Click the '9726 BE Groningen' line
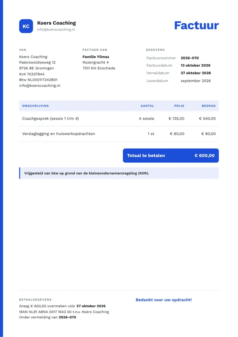 [x=36, y=68]
